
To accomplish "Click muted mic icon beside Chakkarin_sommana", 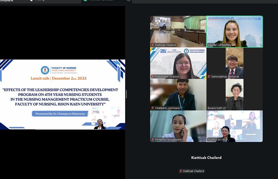I will 153,108.
